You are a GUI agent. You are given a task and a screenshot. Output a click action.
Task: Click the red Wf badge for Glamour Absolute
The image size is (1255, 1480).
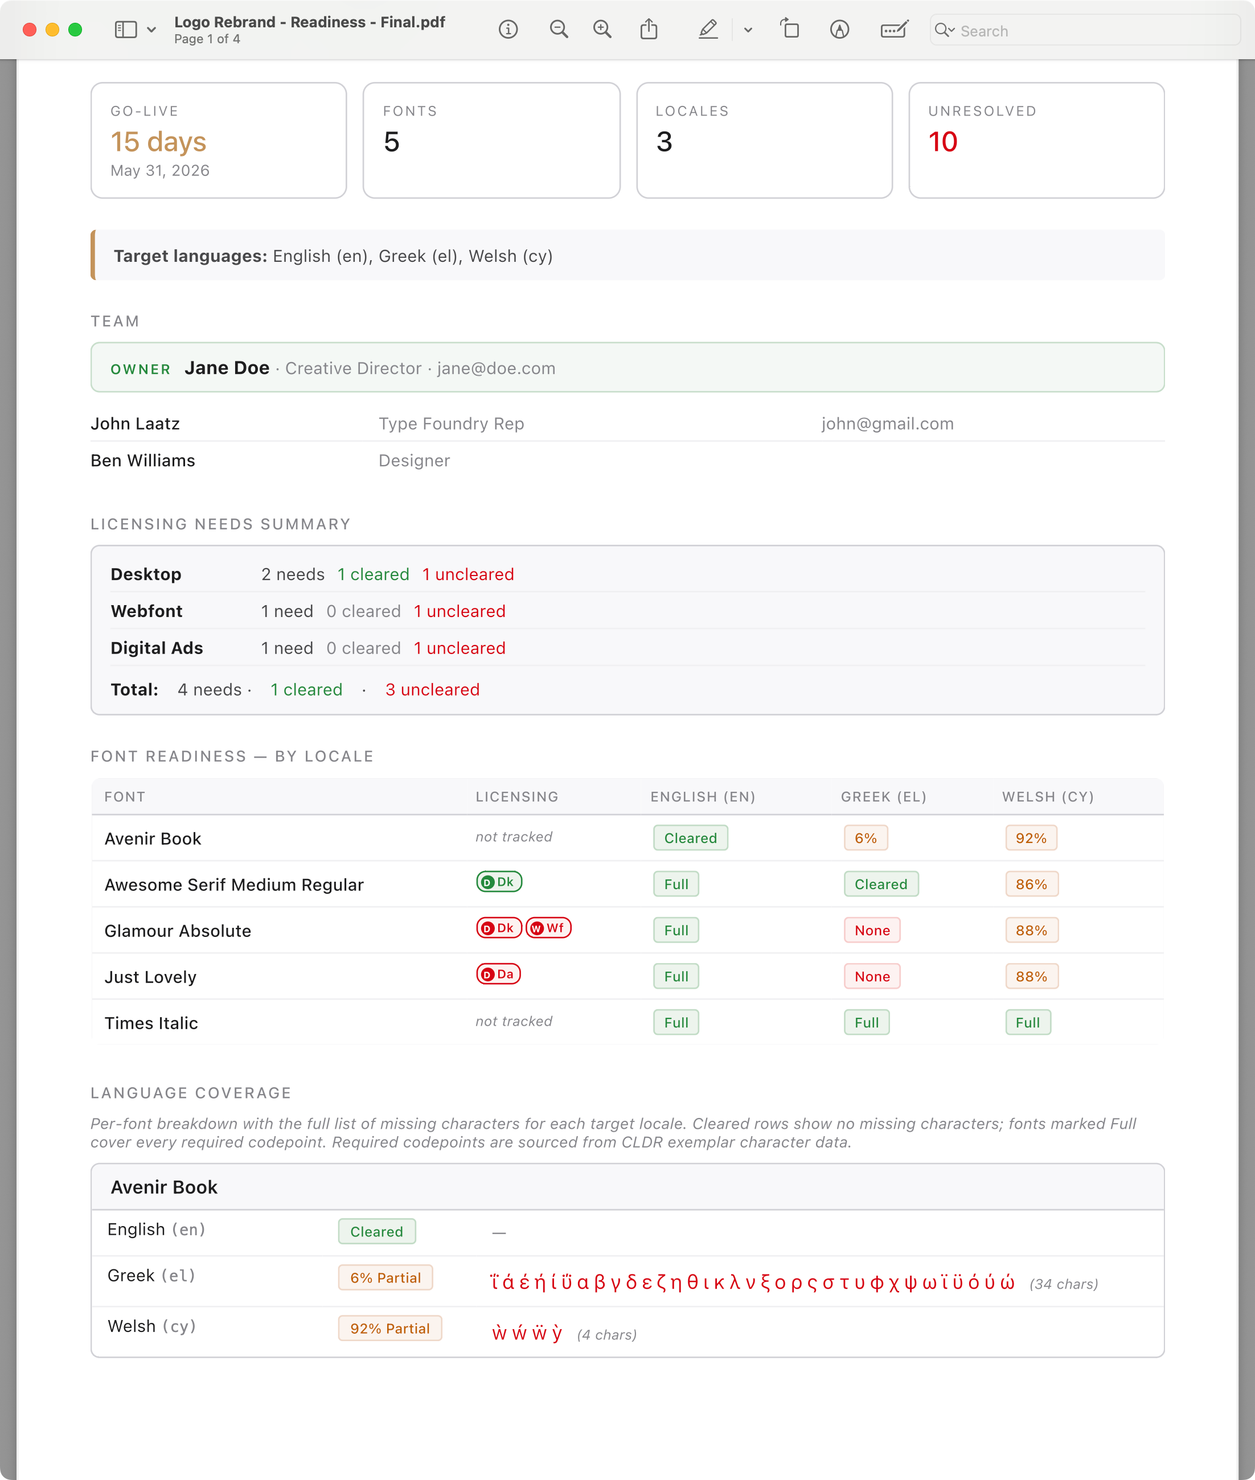pos(548,928)
